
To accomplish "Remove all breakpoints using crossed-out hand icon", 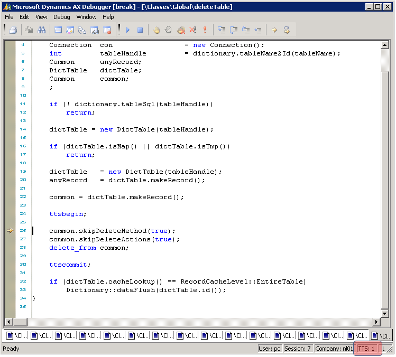I will (x=181, y=30).
